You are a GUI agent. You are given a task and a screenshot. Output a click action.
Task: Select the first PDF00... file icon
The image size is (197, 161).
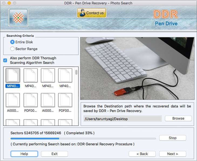[x=30, y=100]
